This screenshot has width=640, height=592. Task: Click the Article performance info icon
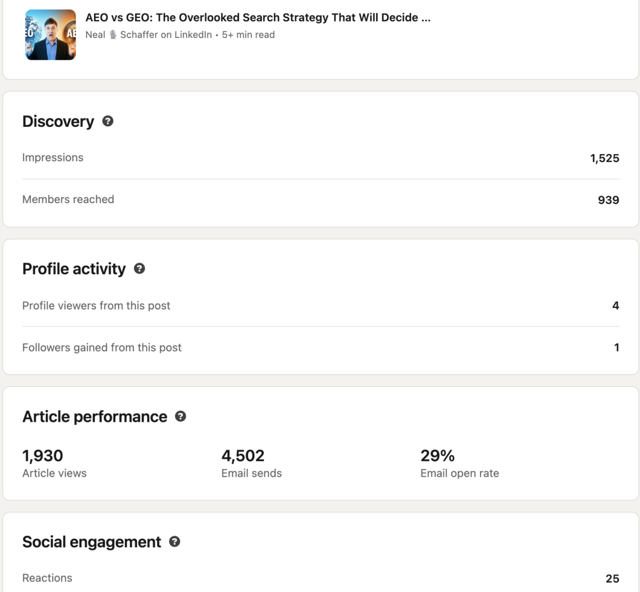[x=181, y=417]
